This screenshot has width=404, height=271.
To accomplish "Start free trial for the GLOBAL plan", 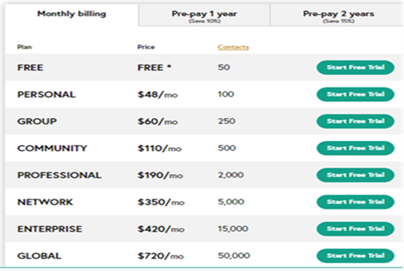I will coord(355,256).
